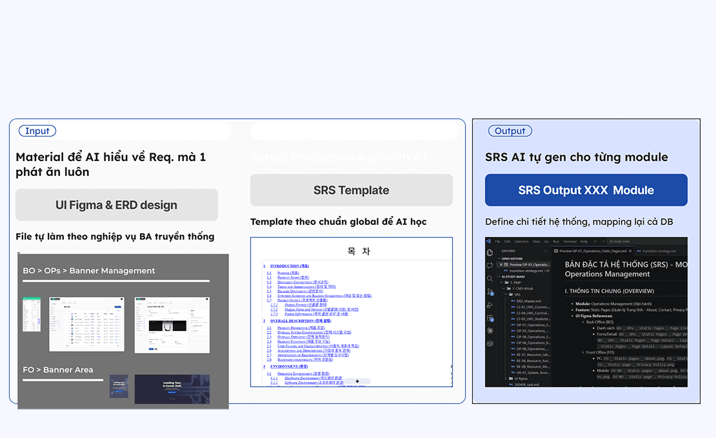The height and width of the screenshot is (438, 716).
Task: Open the Run menu in VS Code
Action: click(x=556, y=242)
